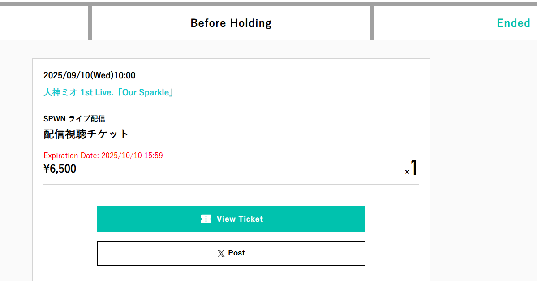Switch to the Before Holding tab
The image size is (537, 281).
pos(231,23)
